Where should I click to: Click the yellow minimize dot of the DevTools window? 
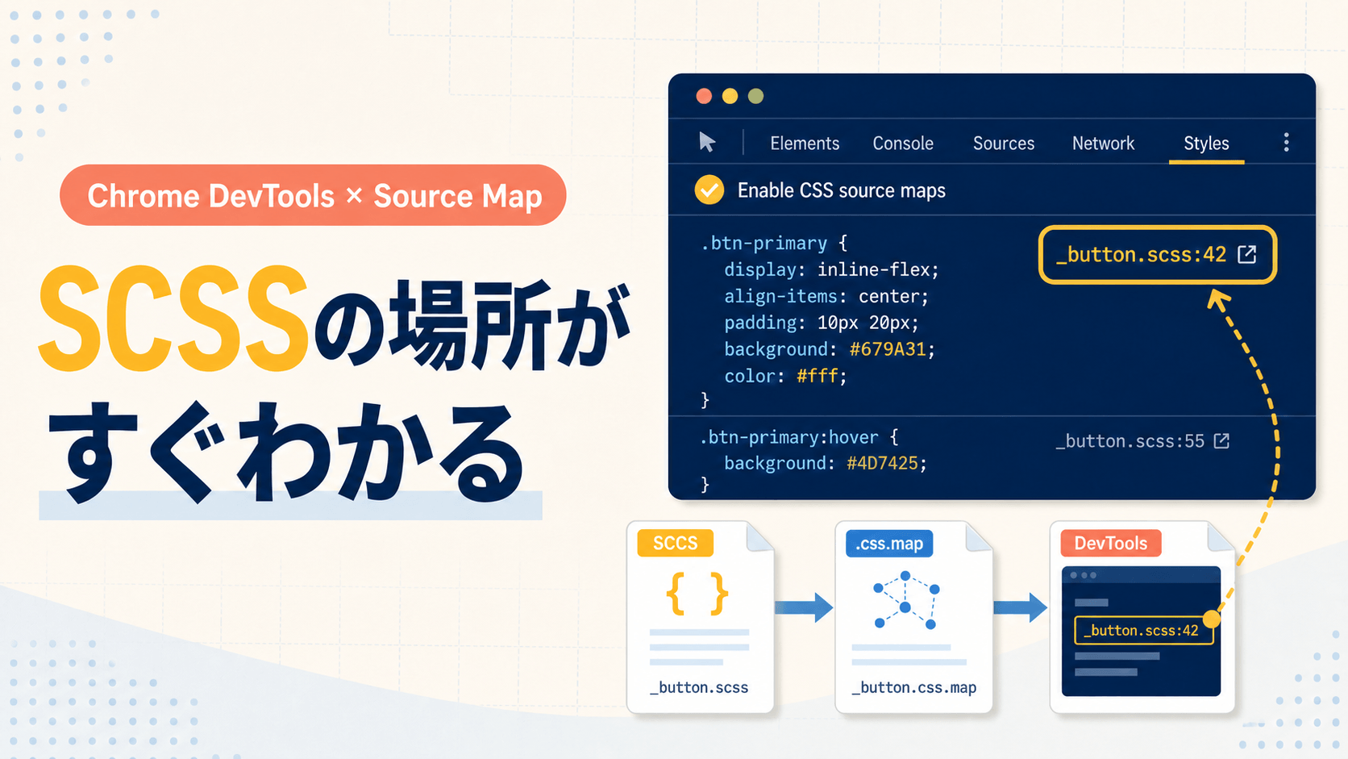(x=730, y=96)
